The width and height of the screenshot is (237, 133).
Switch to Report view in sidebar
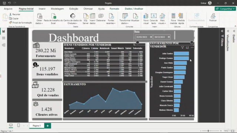(4, 31)
